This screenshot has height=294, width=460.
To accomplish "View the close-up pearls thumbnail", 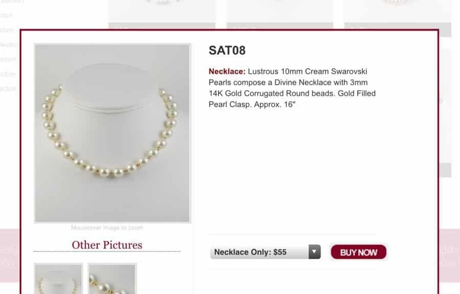I will tap(113, 279).
